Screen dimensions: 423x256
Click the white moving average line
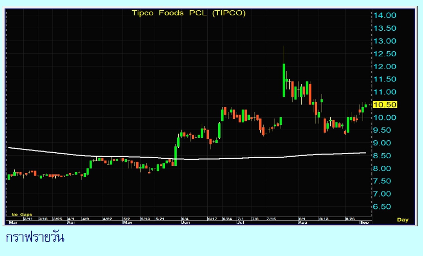click(187, 159)
